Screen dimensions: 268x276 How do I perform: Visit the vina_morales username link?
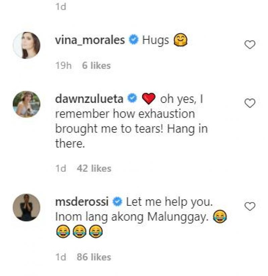[90, 41]
